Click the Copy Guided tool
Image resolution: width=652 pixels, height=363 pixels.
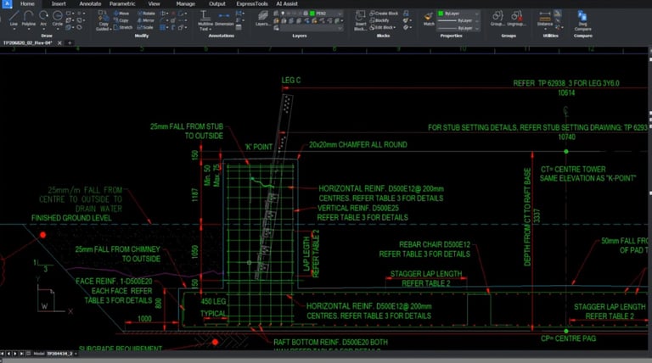pos(104,20)
